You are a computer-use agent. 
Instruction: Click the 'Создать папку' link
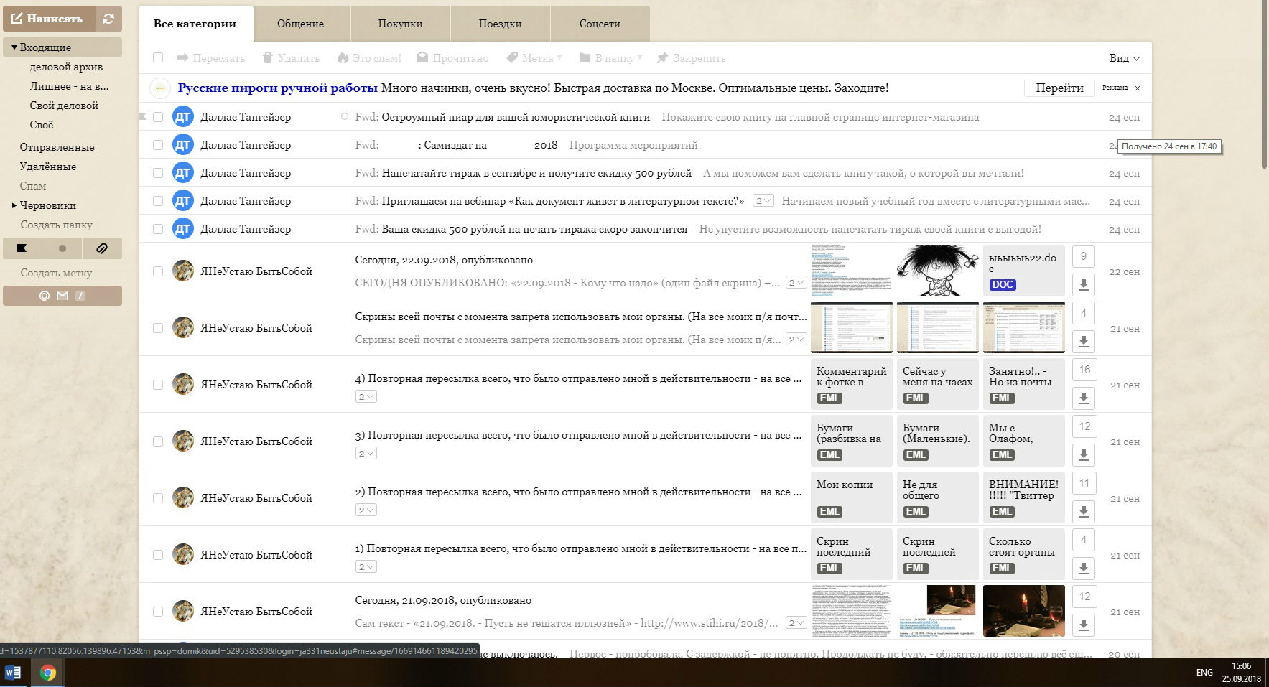coord(57,225)
